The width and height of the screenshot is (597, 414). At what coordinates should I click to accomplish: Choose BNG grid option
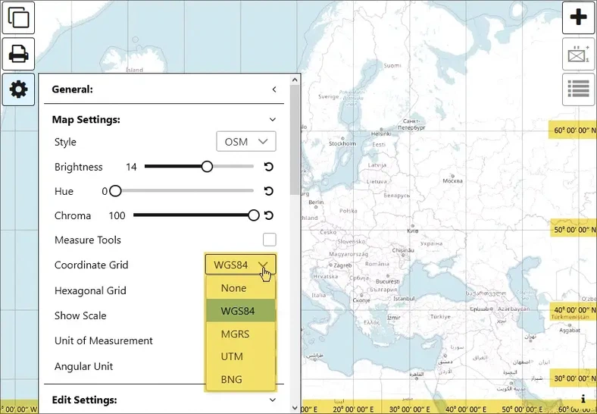coord(241,379)
